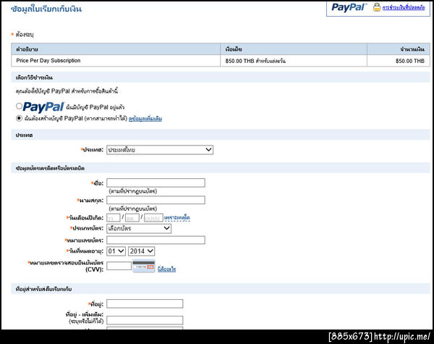Open the 'why' link beside the birth date fields
Screen dimensions: 434x344
[177, 217]
